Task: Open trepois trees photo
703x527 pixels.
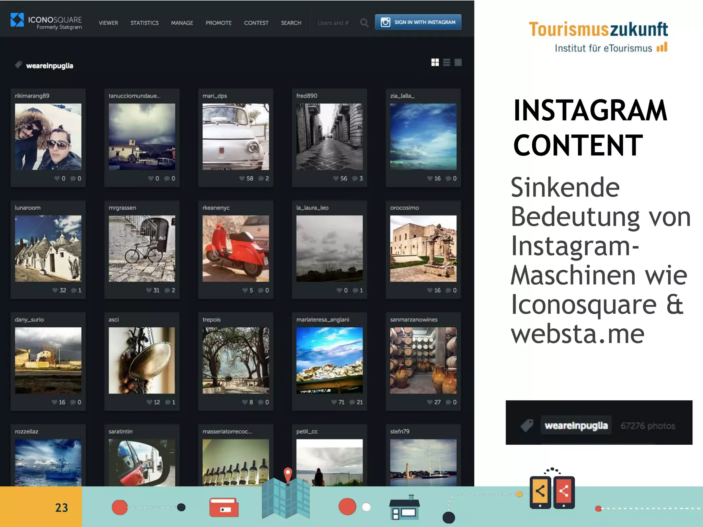Action: click(x=235, y=360)
